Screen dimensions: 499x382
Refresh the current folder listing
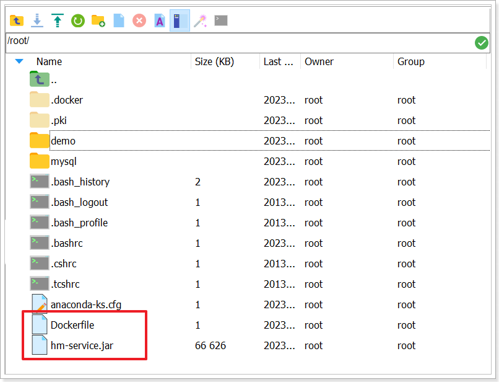[x=77, y=21]
